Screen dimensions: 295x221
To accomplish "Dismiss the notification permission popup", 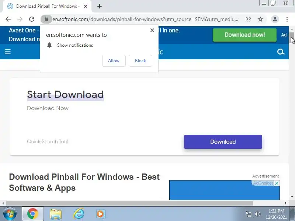I will [x=152, y=30].
